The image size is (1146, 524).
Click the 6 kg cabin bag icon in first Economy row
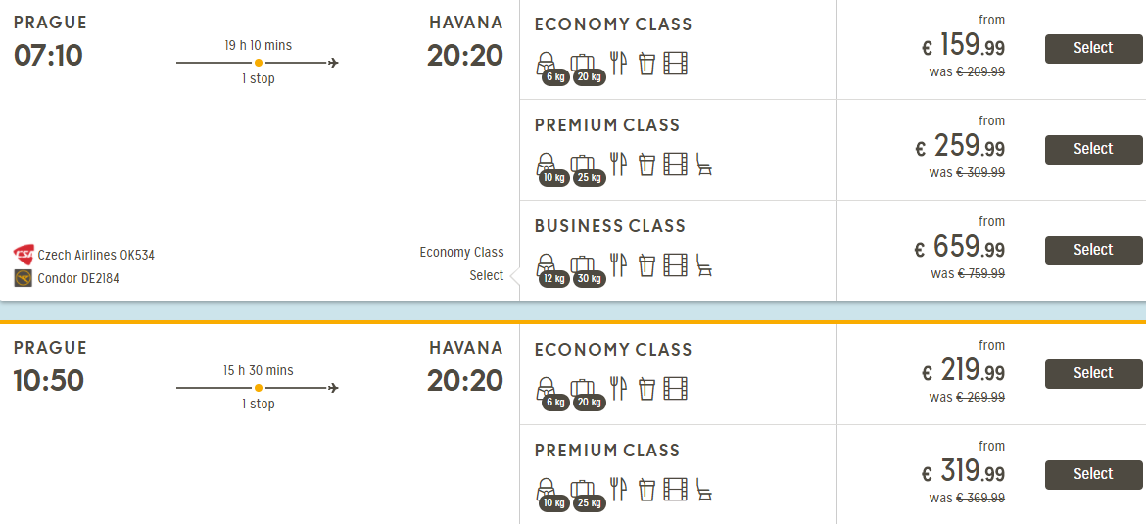[547, 65]
